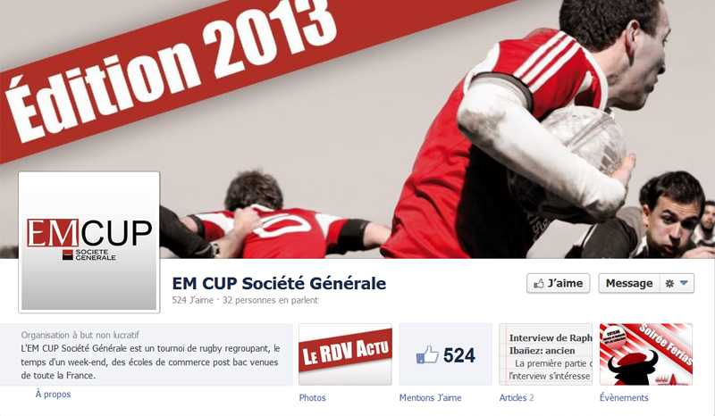The width and height of the screenshot is (715, 416).
Task: Click the À propos link
Action: click(53, 395)
